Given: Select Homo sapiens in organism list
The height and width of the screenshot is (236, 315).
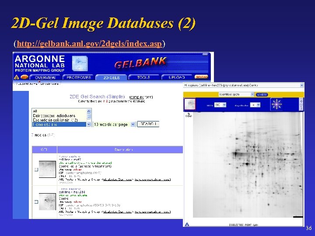Looking at the screenshot, I should click(59, 125).
